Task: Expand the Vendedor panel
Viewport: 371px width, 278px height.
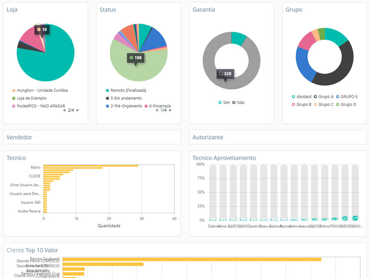Action: 19,137
